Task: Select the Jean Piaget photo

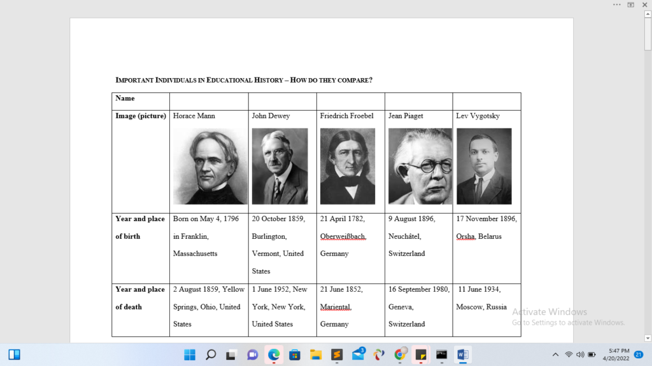Action: click(420, 166)
